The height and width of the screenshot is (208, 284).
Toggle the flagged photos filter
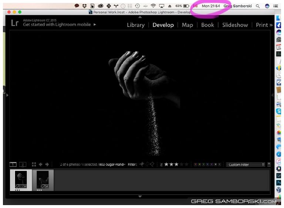(x=142, y=165)
